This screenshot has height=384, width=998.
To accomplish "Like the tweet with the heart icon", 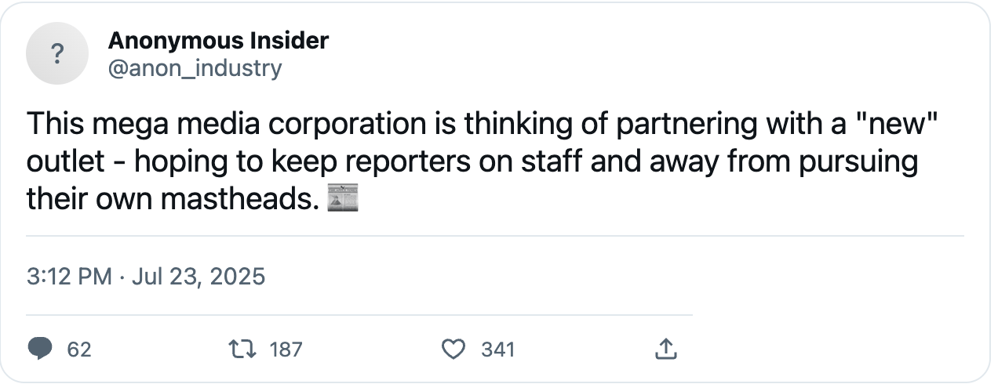I will (454, 349).
